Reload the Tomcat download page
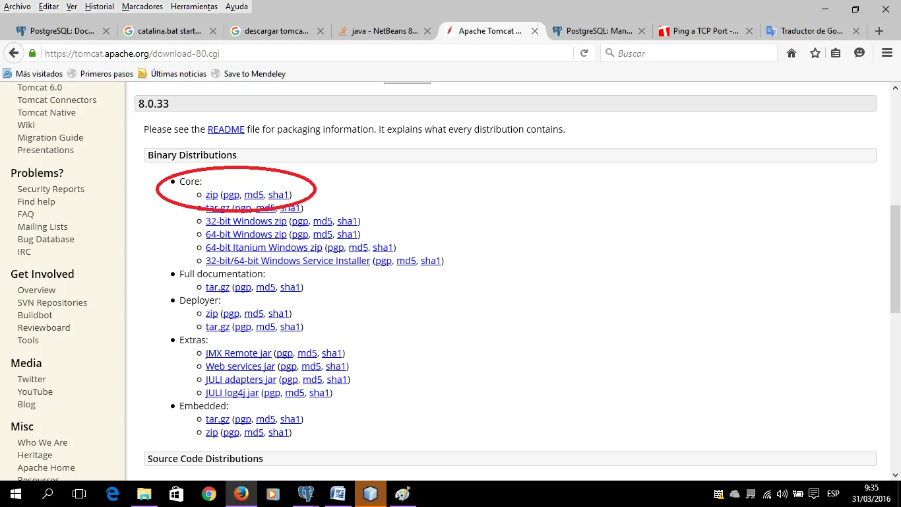The width and height of the screenshot is (901, 507). coord(584,53)
